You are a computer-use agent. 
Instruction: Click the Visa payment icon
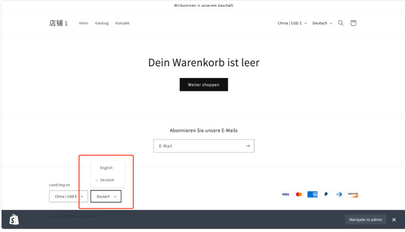pos(286,194)
